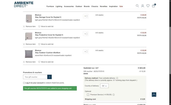Open the Sale menu
The height and width of the screenshot is (105, 171).
[x=121, y=6]
